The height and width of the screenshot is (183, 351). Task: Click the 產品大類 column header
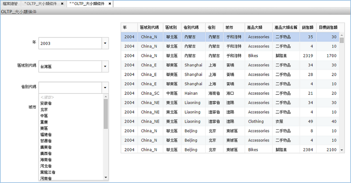(x=256, y=27)
